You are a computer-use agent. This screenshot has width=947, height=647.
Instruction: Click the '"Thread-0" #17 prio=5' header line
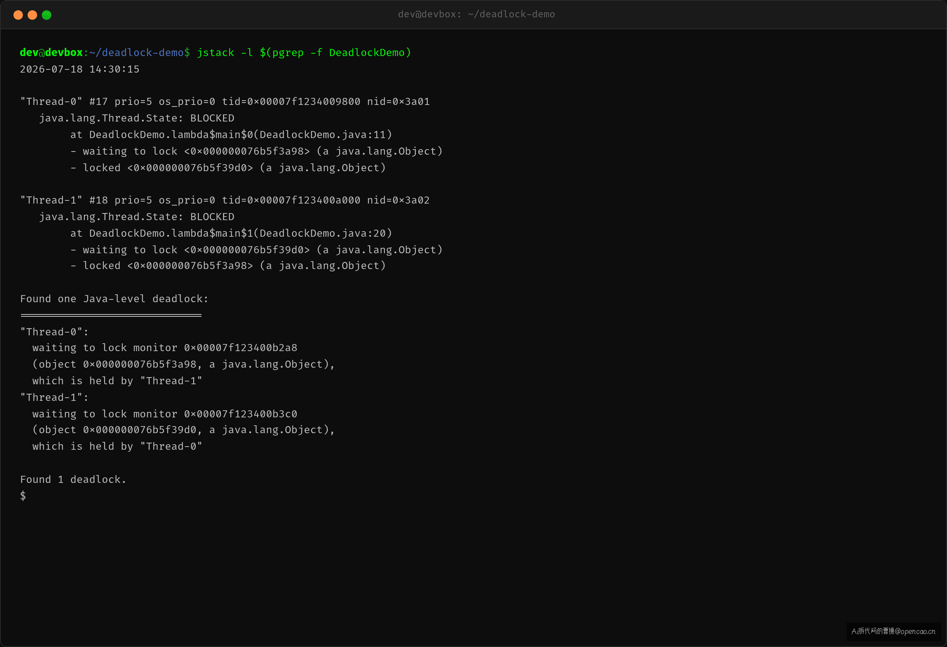point(225,101)
